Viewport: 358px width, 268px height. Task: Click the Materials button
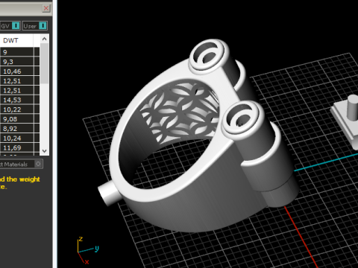point(21,164)
